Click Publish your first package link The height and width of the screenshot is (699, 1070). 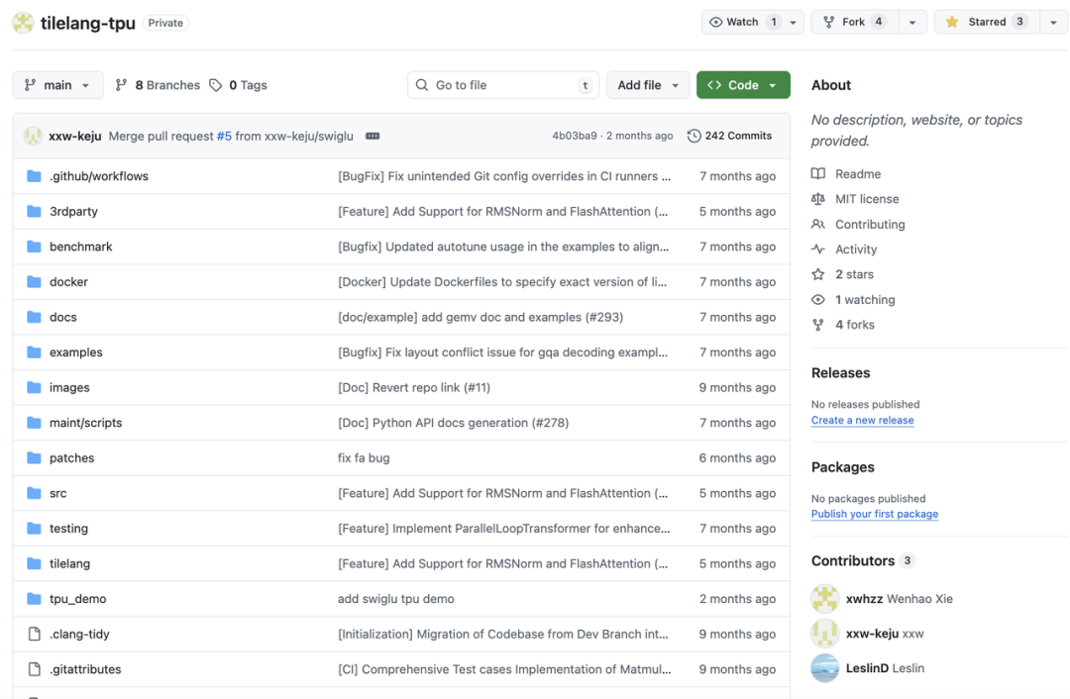coord(874,515)
